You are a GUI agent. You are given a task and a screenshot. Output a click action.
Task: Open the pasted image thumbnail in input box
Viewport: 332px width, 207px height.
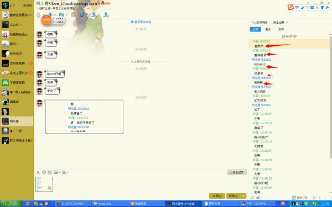(x=44, y=184)
